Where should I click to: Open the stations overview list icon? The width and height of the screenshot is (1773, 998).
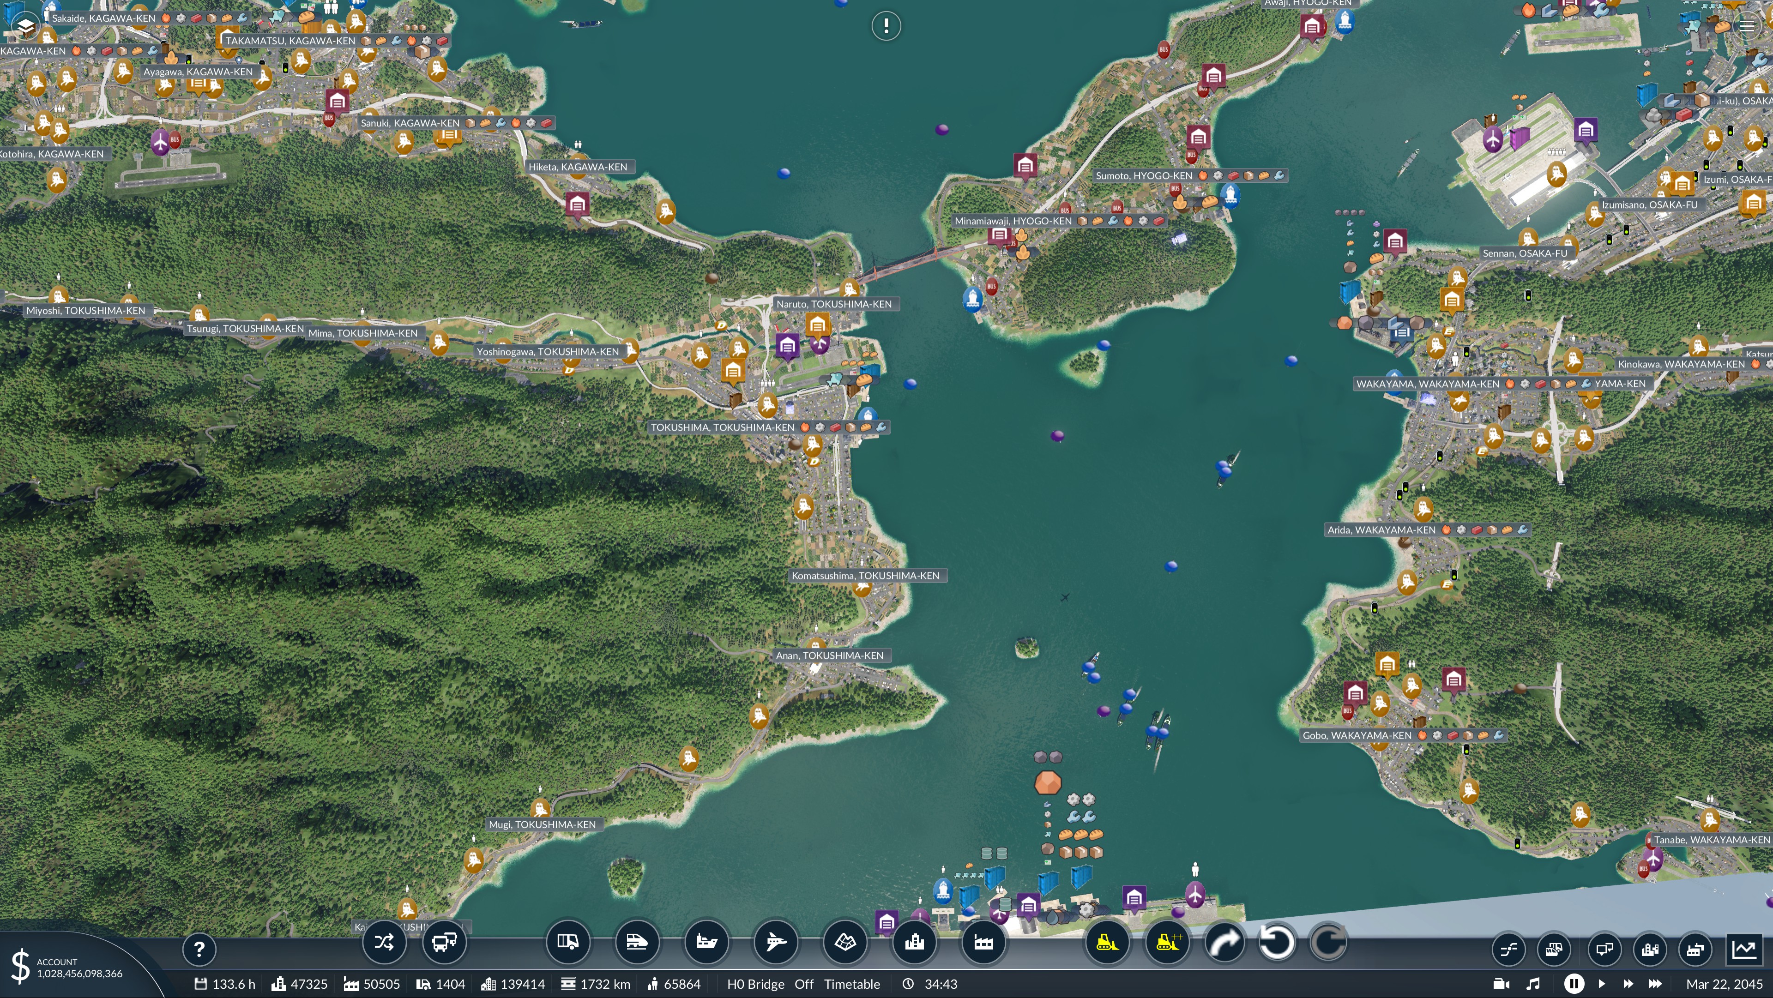click(1604, 950)
